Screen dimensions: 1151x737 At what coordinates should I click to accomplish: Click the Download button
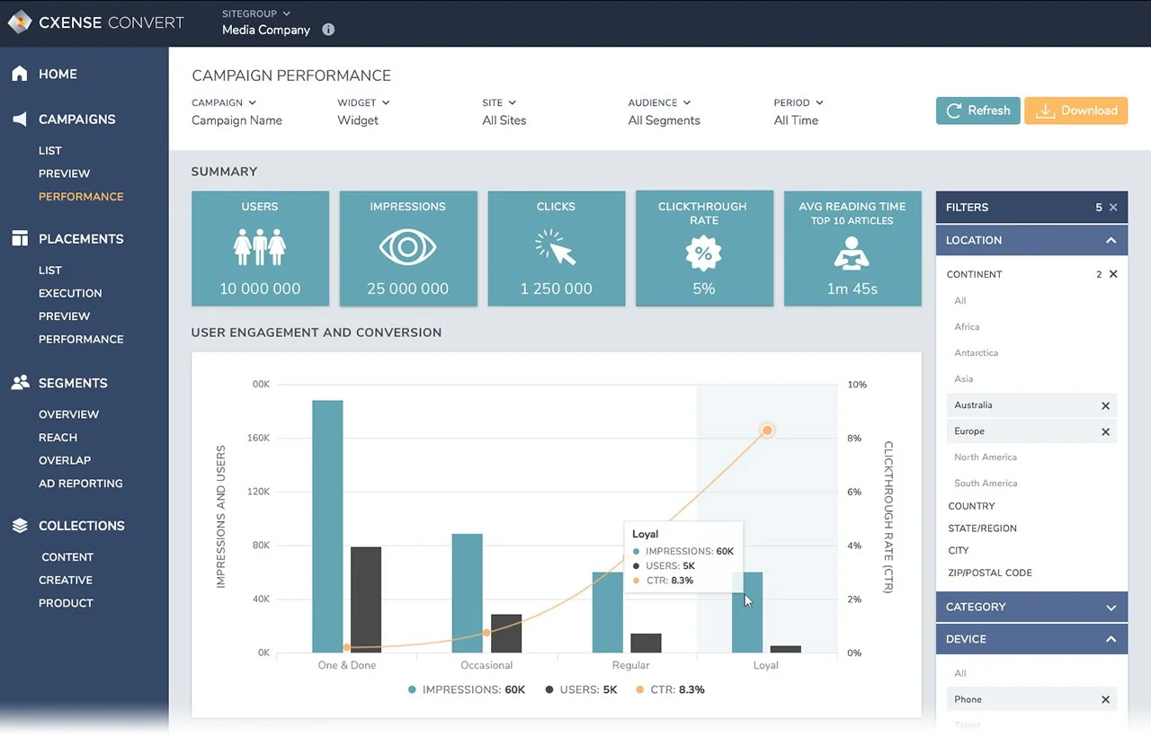pyautogui.click(x=1075, y=110)
